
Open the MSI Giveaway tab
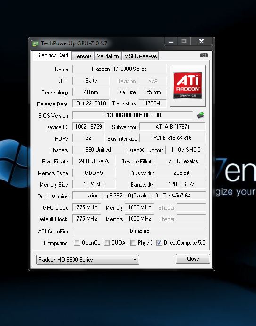(x=140, y=56)
